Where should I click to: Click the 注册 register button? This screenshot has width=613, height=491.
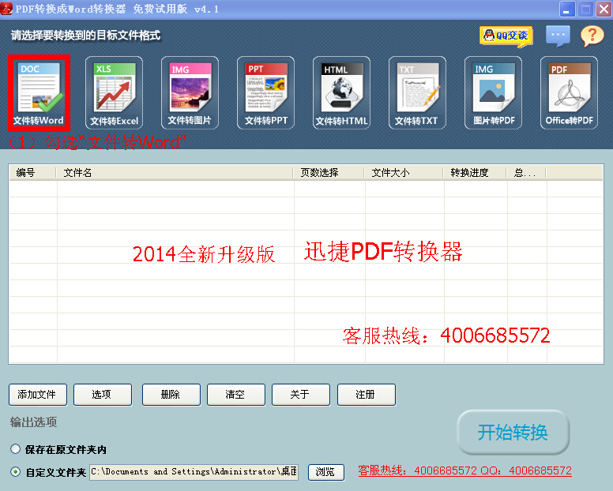pyautogui.click(x=367, y=395)
